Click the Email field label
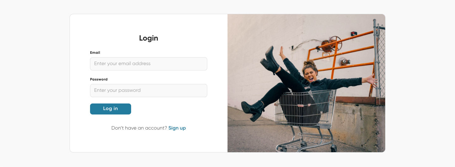Image resolution: width=455 pixels, height=167 pixels. (95, 53)
